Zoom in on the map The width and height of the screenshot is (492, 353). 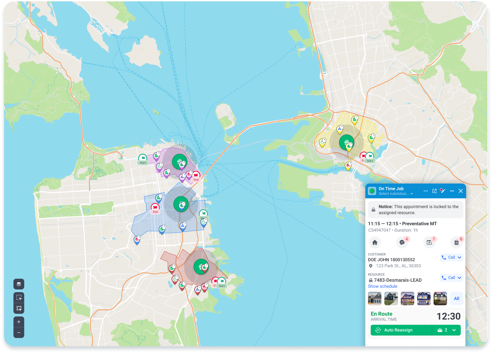tap(19, 321)
